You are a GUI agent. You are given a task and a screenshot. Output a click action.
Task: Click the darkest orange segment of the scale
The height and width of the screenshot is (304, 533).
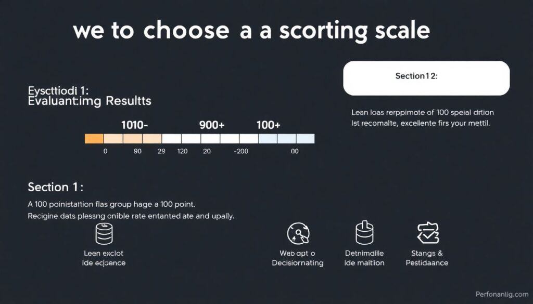tap(94, 139)
